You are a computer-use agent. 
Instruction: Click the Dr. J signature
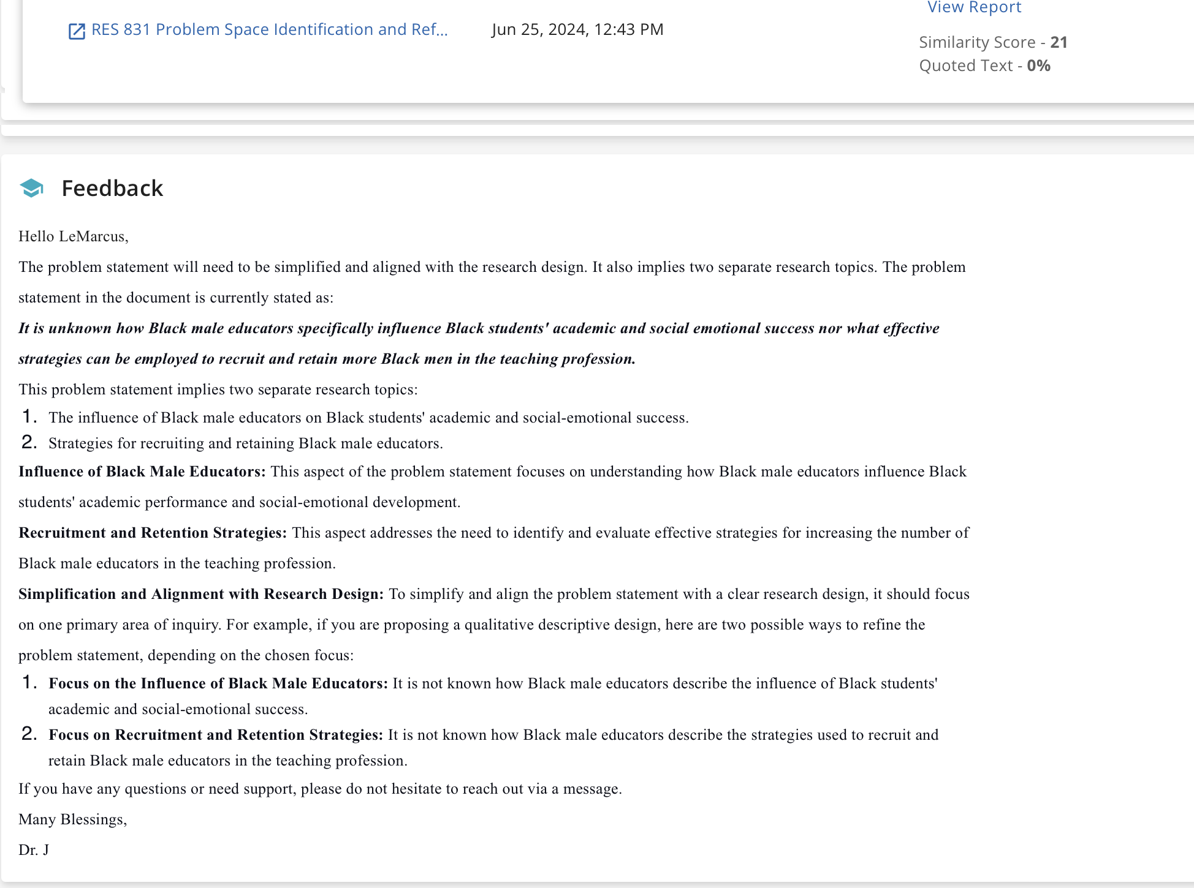(x=34, y=850)
